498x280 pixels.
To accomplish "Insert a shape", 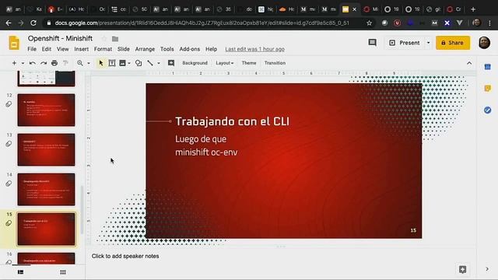I will [139, 63].
